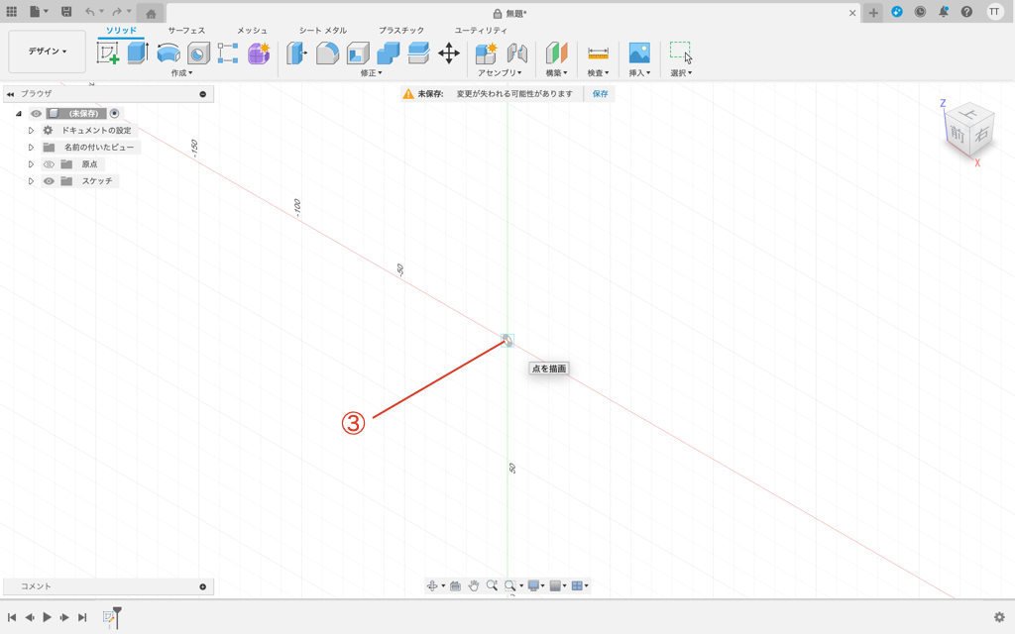The width and height of the screenshot is (1015, 634).
Task: Switch to the サーフェス tab
Action: (x=186, y=31)
